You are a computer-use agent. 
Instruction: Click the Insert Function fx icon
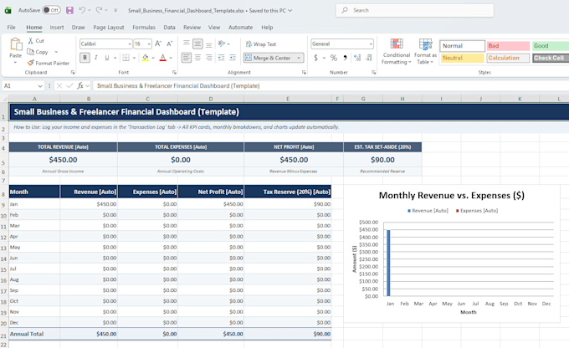click(x=79, y=85)
